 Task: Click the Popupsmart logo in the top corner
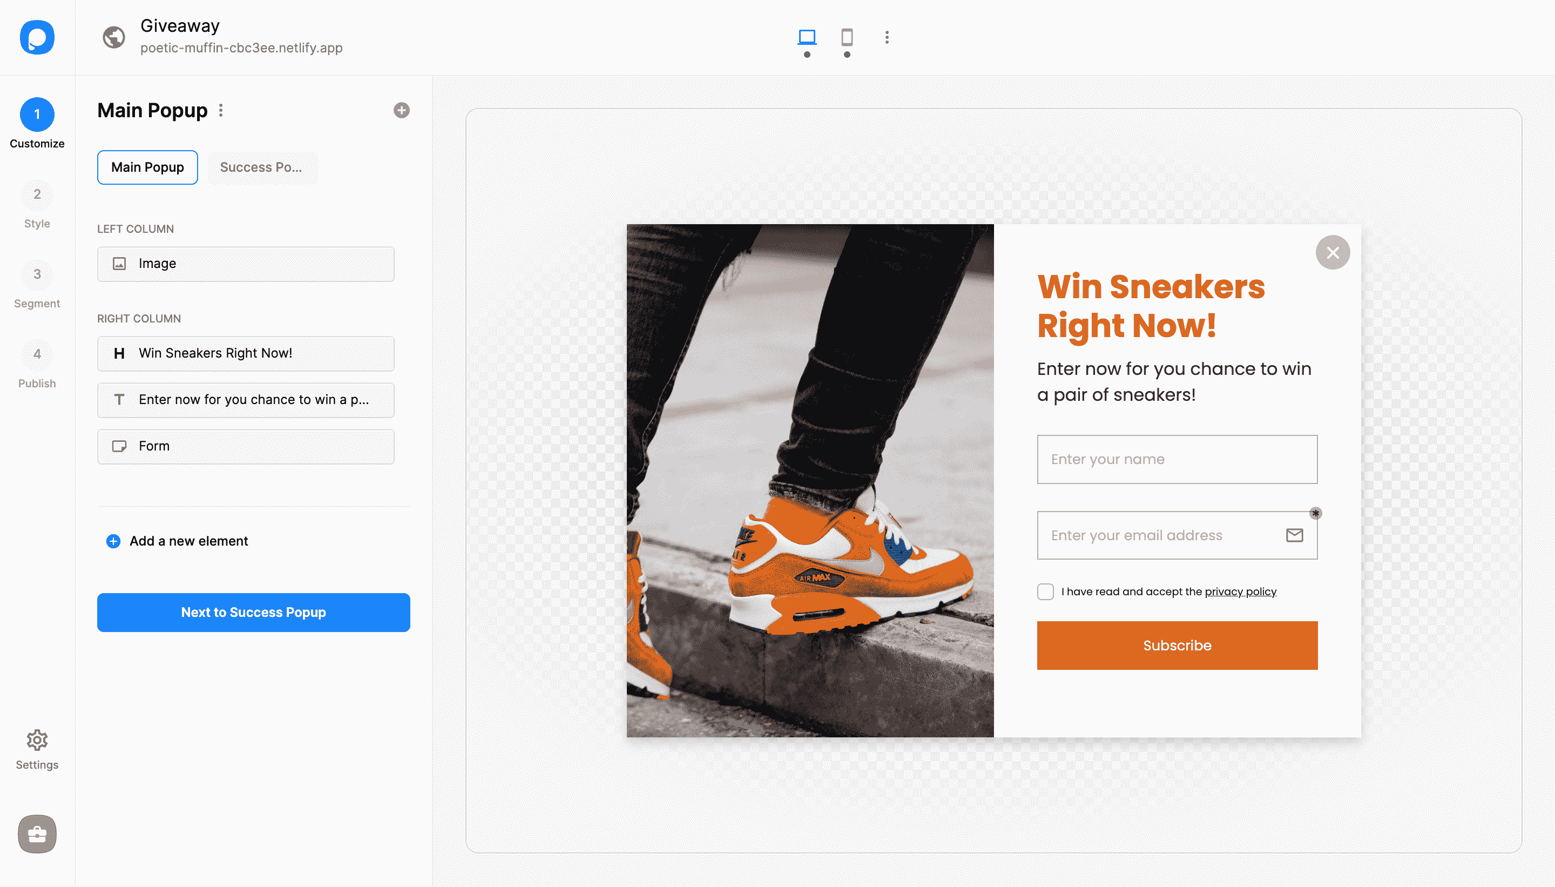37,38
